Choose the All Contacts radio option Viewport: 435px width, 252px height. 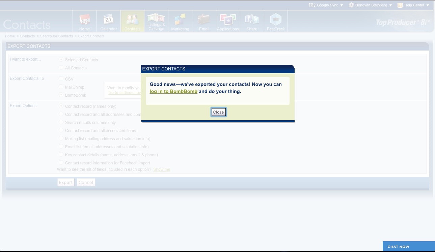pos(61,67)
